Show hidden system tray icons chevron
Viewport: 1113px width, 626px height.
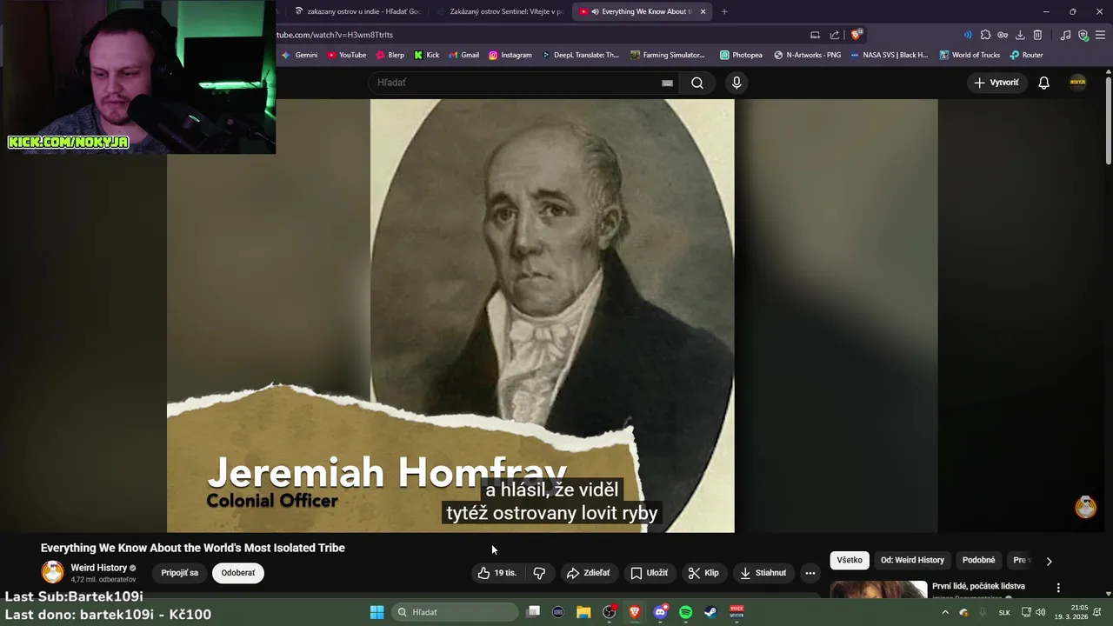point(945,612)
